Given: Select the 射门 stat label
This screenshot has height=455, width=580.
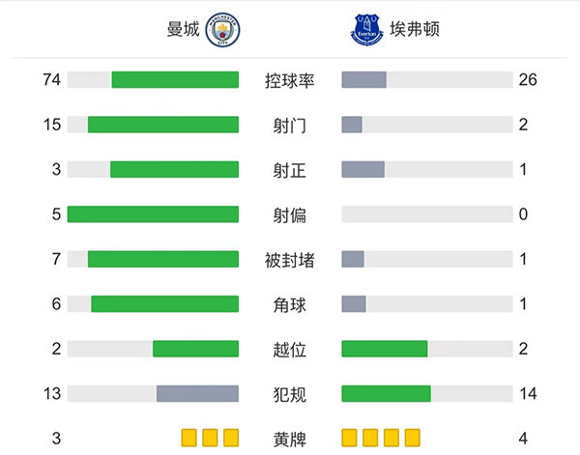Looking at the screenshot, I should 290,125.
